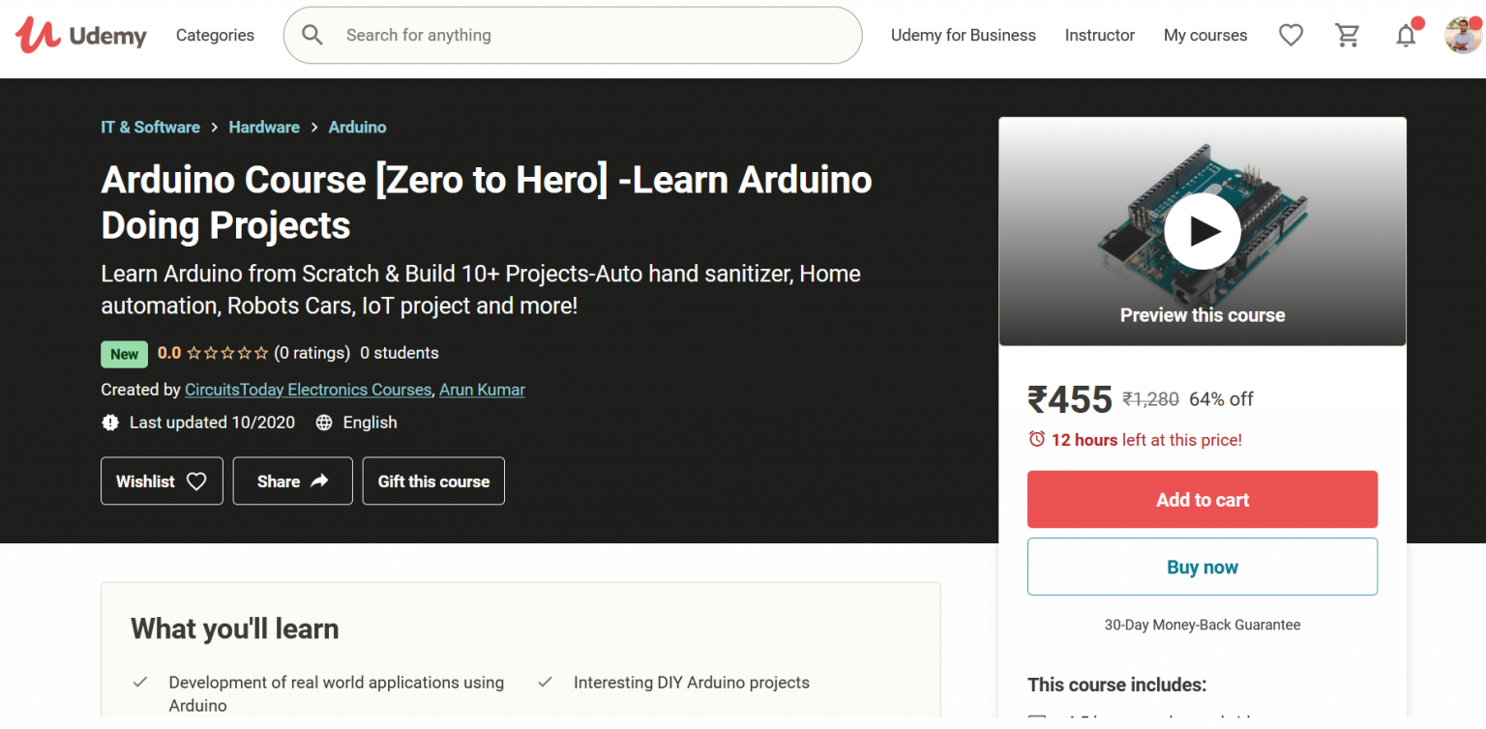The height and width of the screenshot is (729, 1486).
Task: Open the shopping cart icon
Action: tap(1347, 35)
